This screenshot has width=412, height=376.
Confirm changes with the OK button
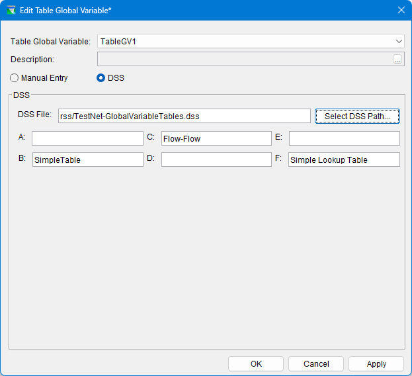[x=256, y=363]
